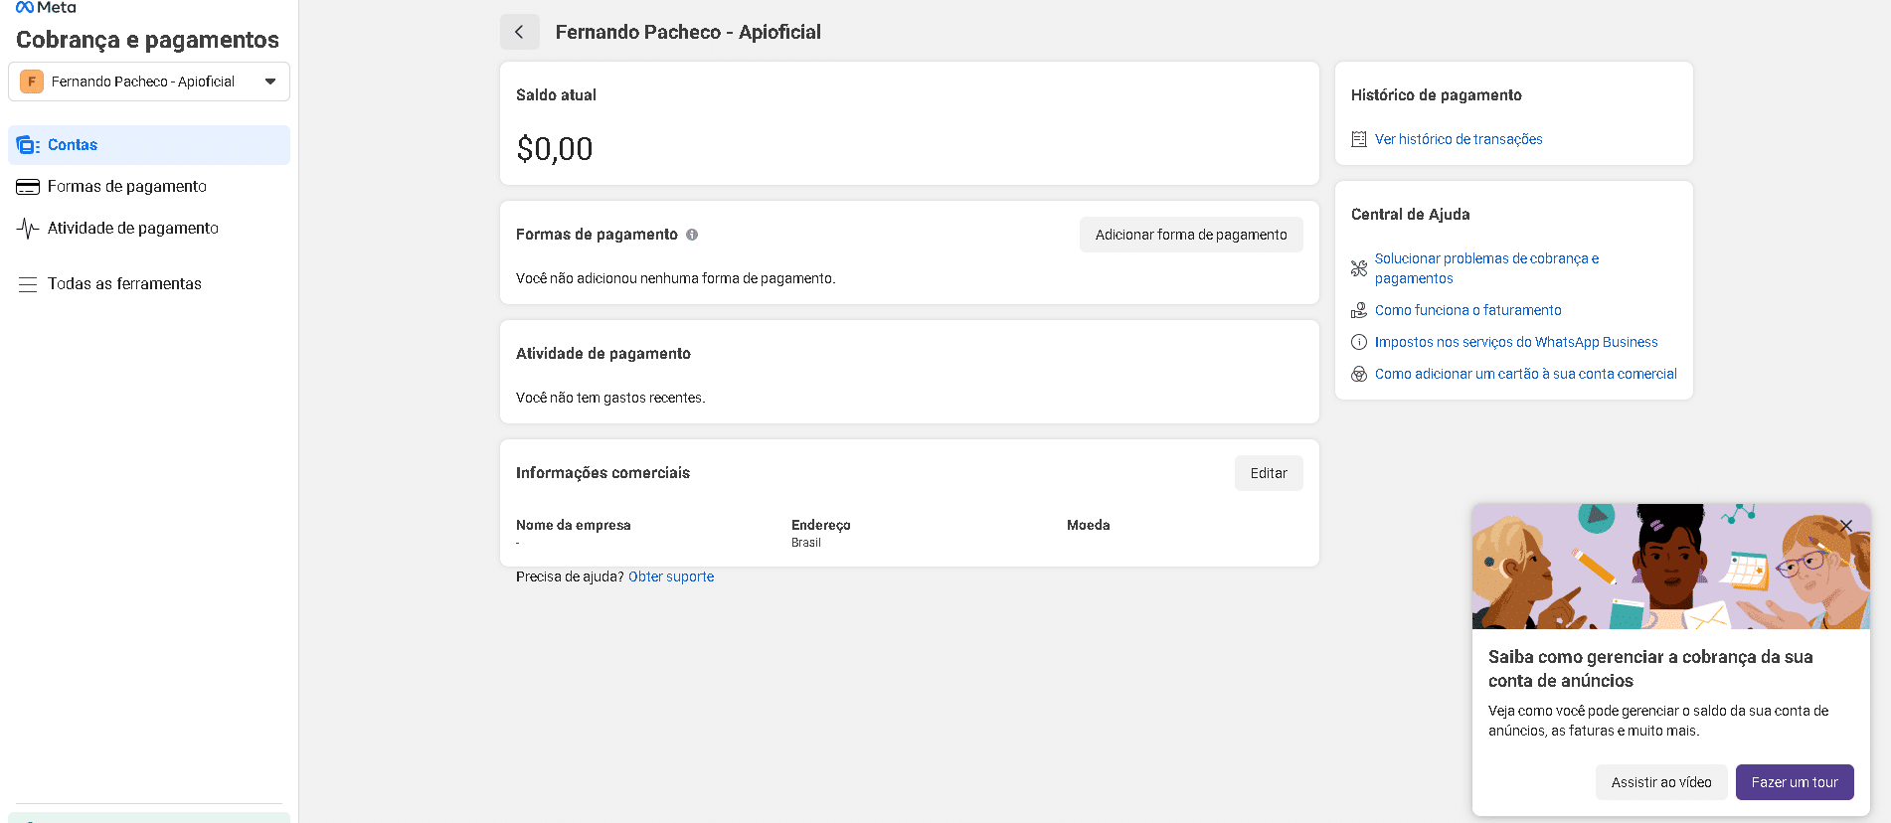Click the activity pulse icon in sidebar
Screen dimensions: 1891x823
[x=28, y=229]
